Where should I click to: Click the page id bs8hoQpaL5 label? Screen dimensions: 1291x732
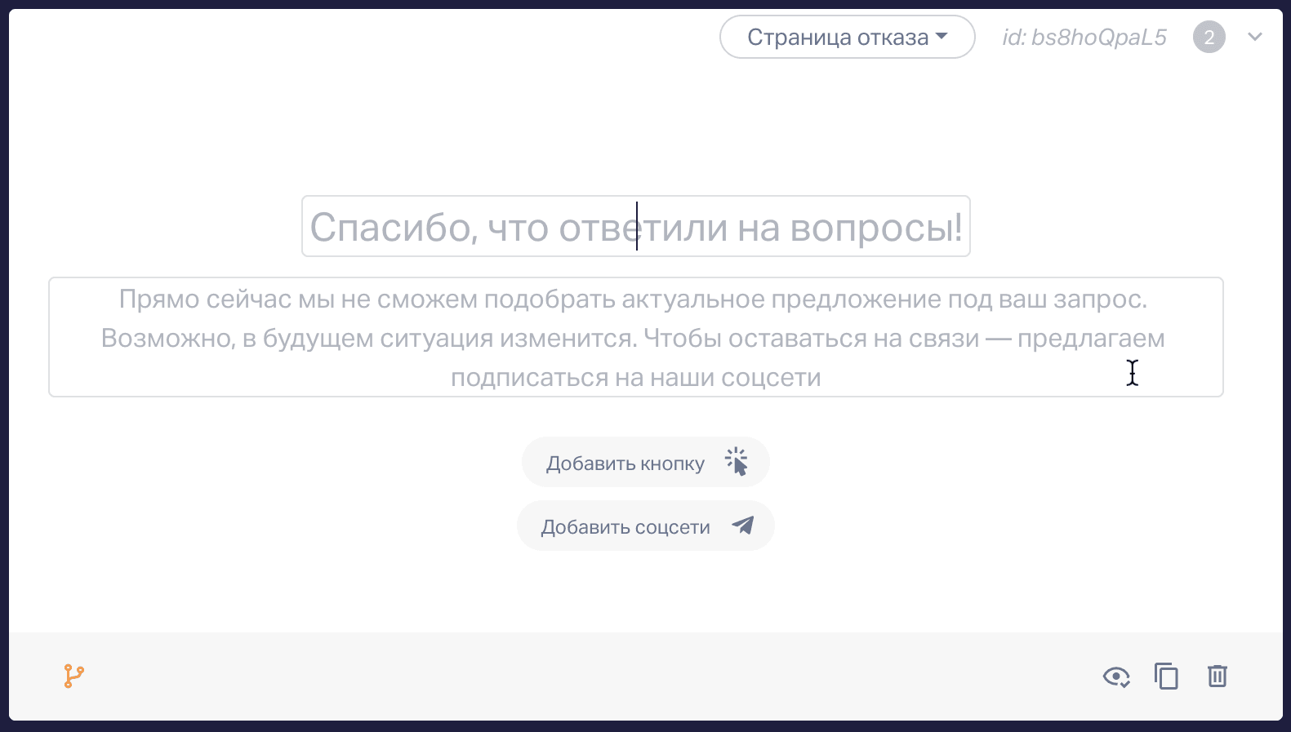[x=1084, y=38]
